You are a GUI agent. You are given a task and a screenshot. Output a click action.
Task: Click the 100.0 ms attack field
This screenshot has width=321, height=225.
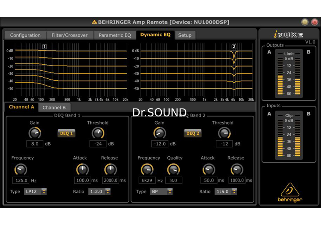(x=83, y=180)
